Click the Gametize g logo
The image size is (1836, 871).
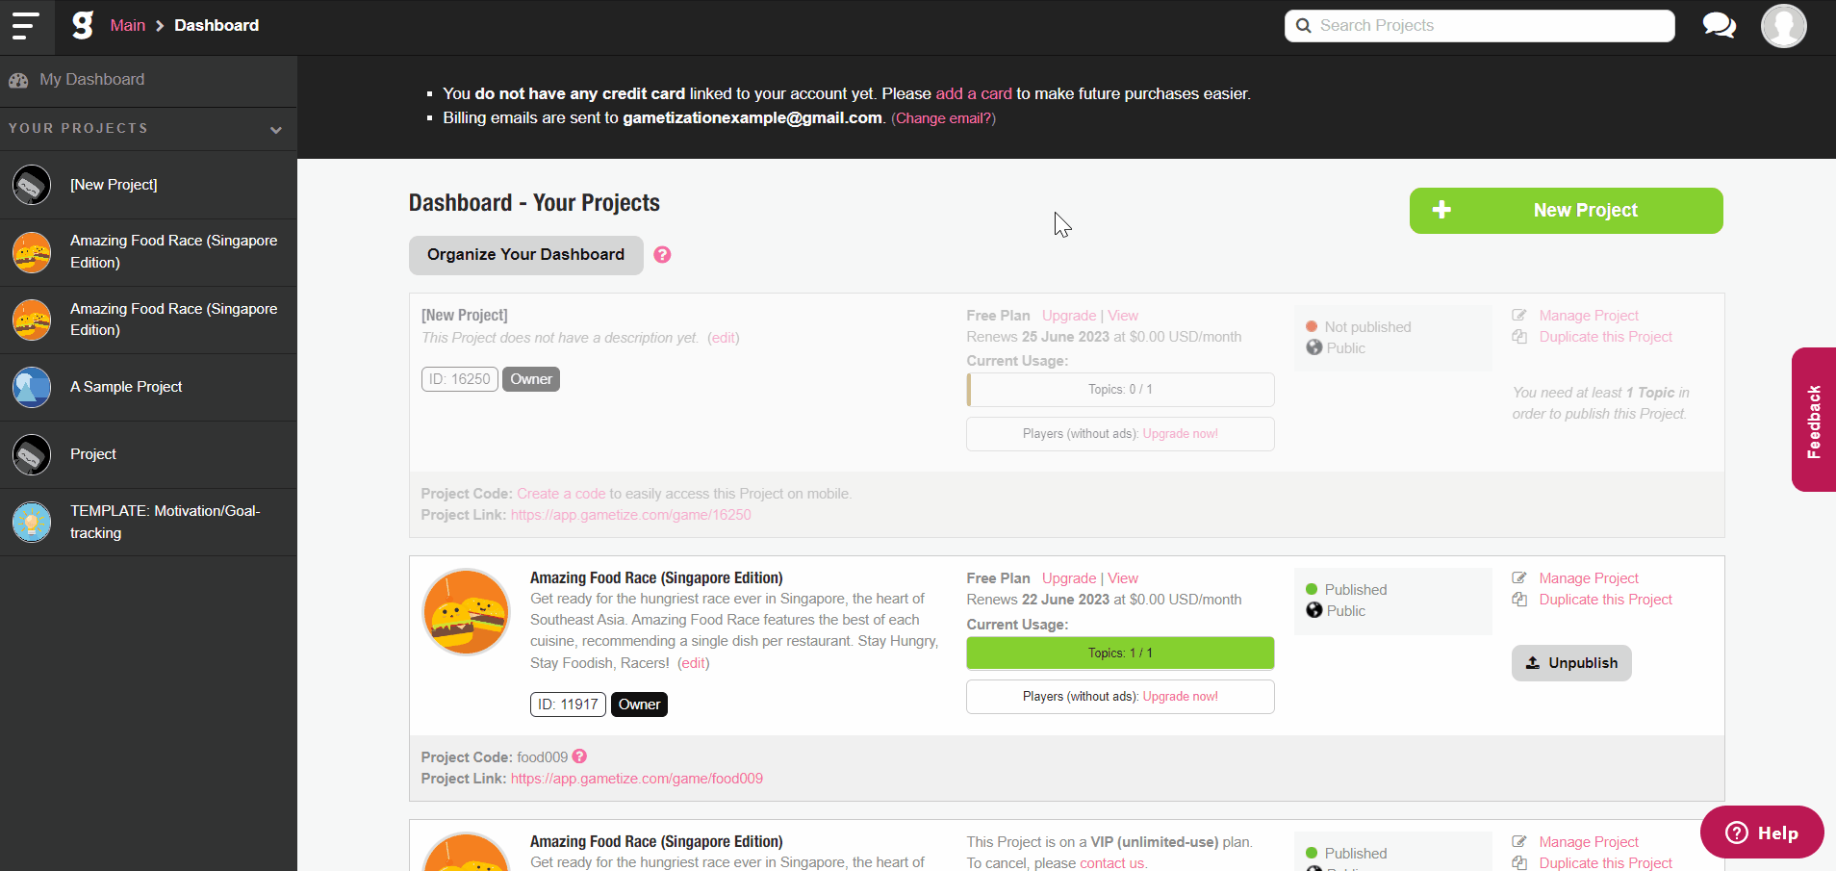click(x=83, y=25)
